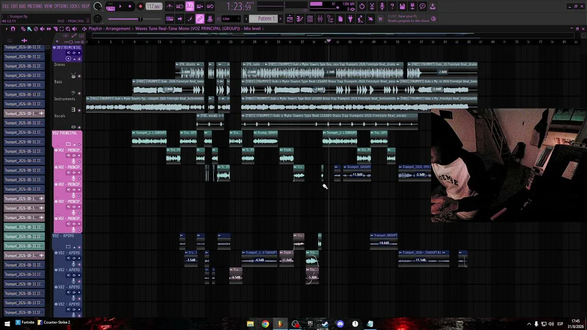This screenshot has height=330, width=587.
Task: Click the speech bubble icon in toolbar
Action: pos(422,6)
